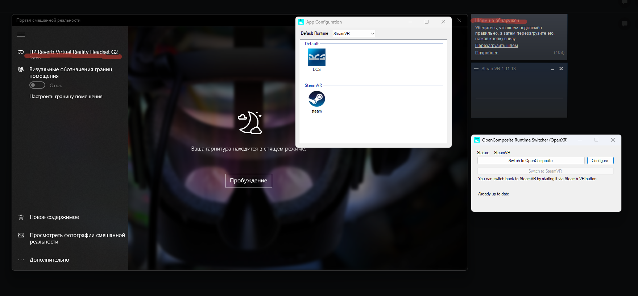Close the SteamVR status window

tap(561, 68)
